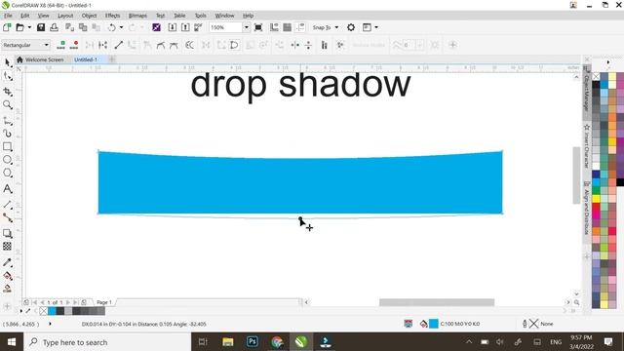Expand the application launcher dropdown arrow

pyautogui.click(x=376, y=27)
